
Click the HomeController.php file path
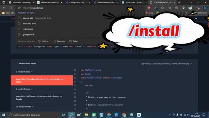point(167,64)
